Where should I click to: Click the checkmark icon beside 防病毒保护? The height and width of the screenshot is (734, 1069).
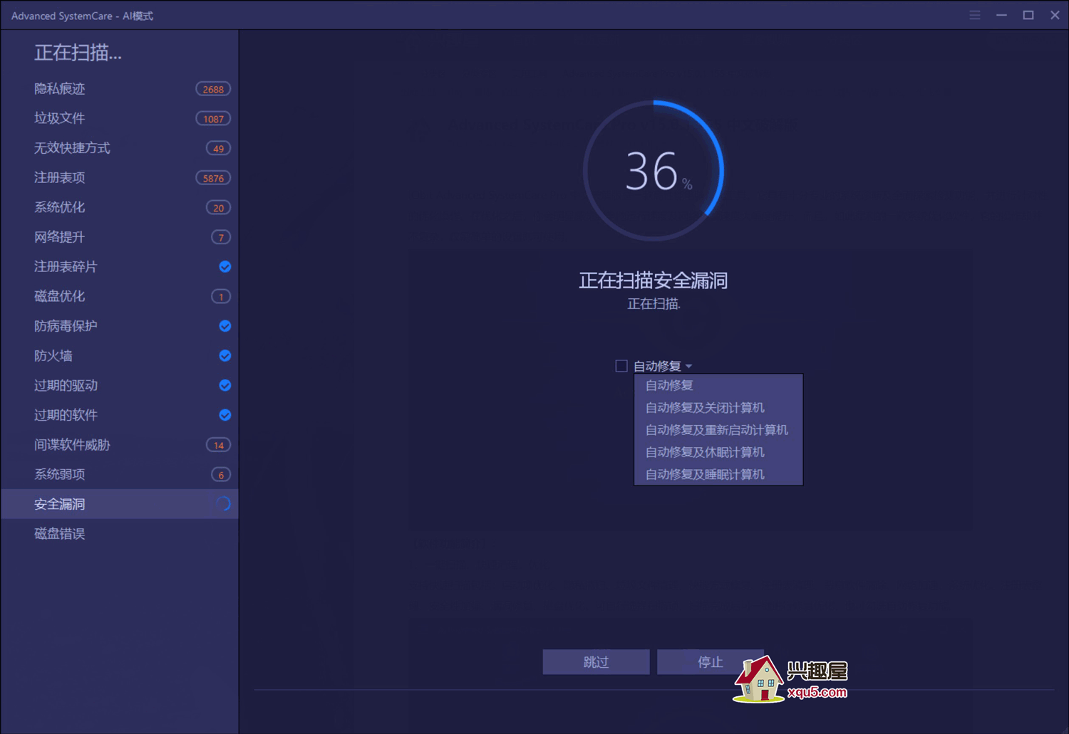(x=224, y=326)
